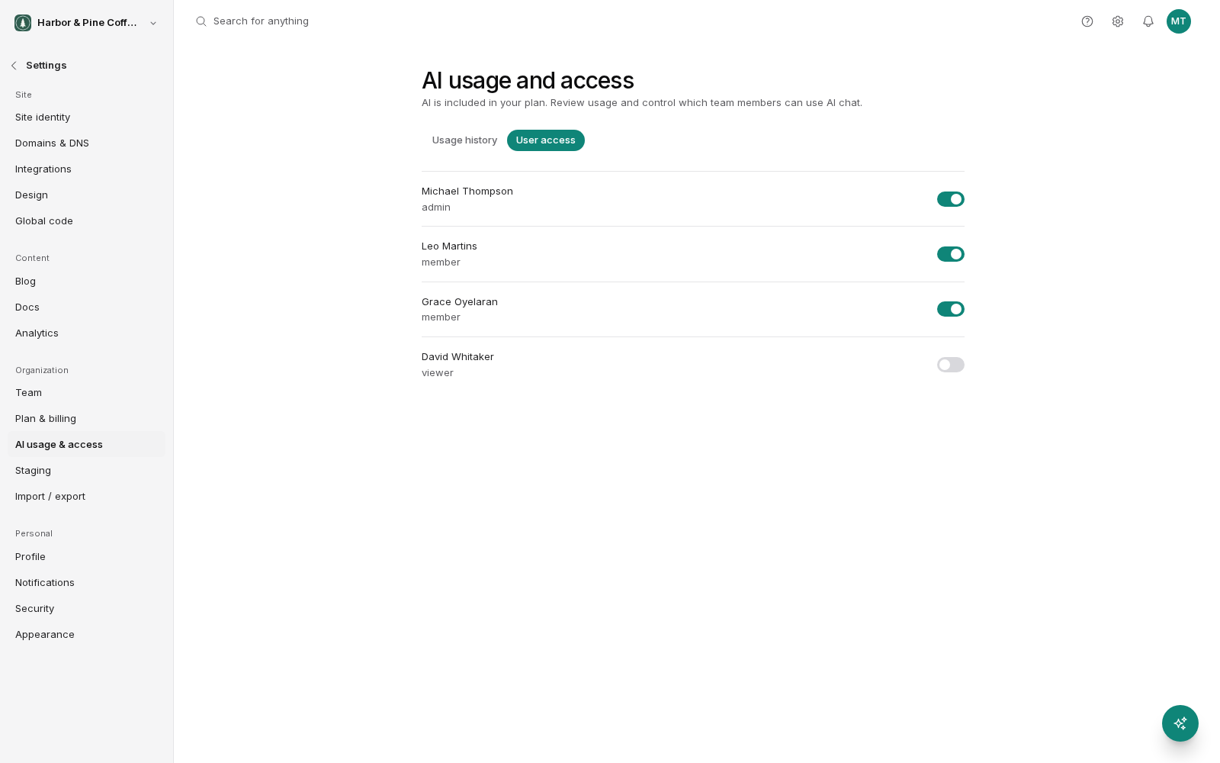Click the 'viewer' role label
1220x763 pixels.
coord(438,373)
